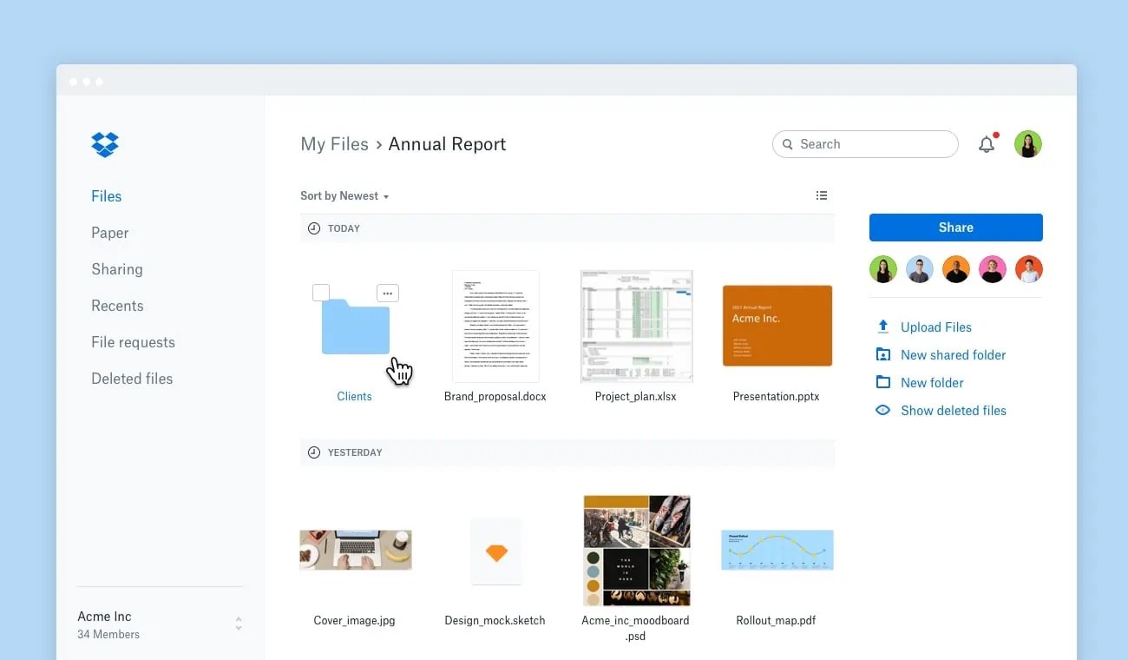The height and width of the screenshot is (660, 1128).
Task: Open the notifications bell
Action: (x=987, y=144)
